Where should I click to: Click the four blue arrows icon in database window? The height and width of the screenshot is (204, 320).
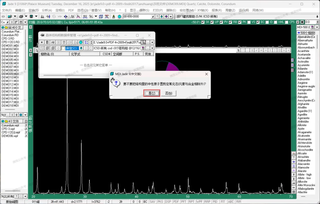pyautogui.click(x=86, y=42)
